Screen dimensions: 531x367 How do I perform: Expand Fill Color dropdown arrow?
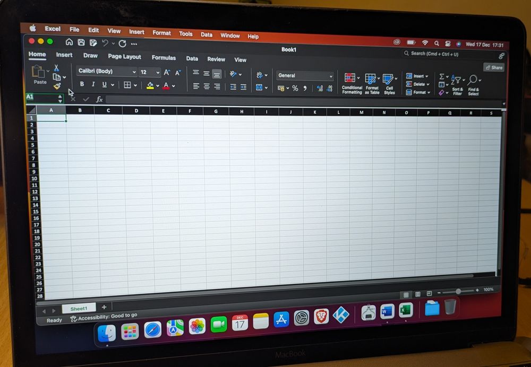pyautogui.click(x=158, y=86)
